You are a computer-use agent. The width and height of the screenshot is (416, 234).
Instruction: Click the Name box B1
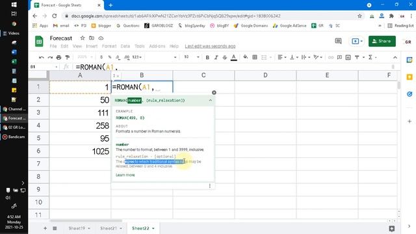(x=44, y=66)
